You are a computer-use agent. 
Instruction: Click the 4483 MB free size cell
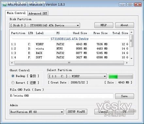(102, 49)
